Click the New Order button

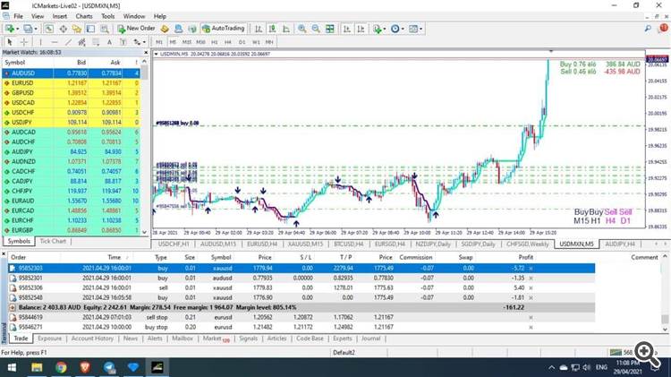click(136, 29)
